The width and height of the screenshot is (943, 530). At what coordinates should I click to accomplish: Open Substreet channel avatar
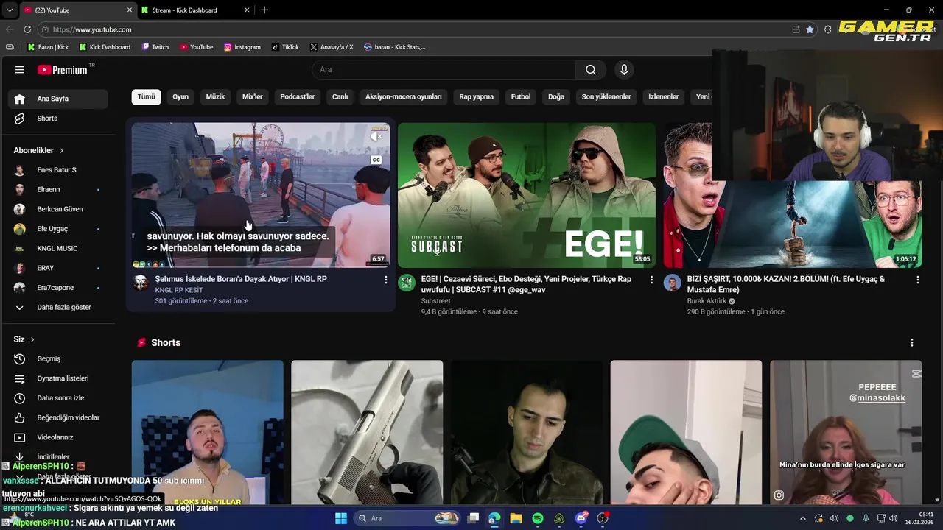pos(407,283)
